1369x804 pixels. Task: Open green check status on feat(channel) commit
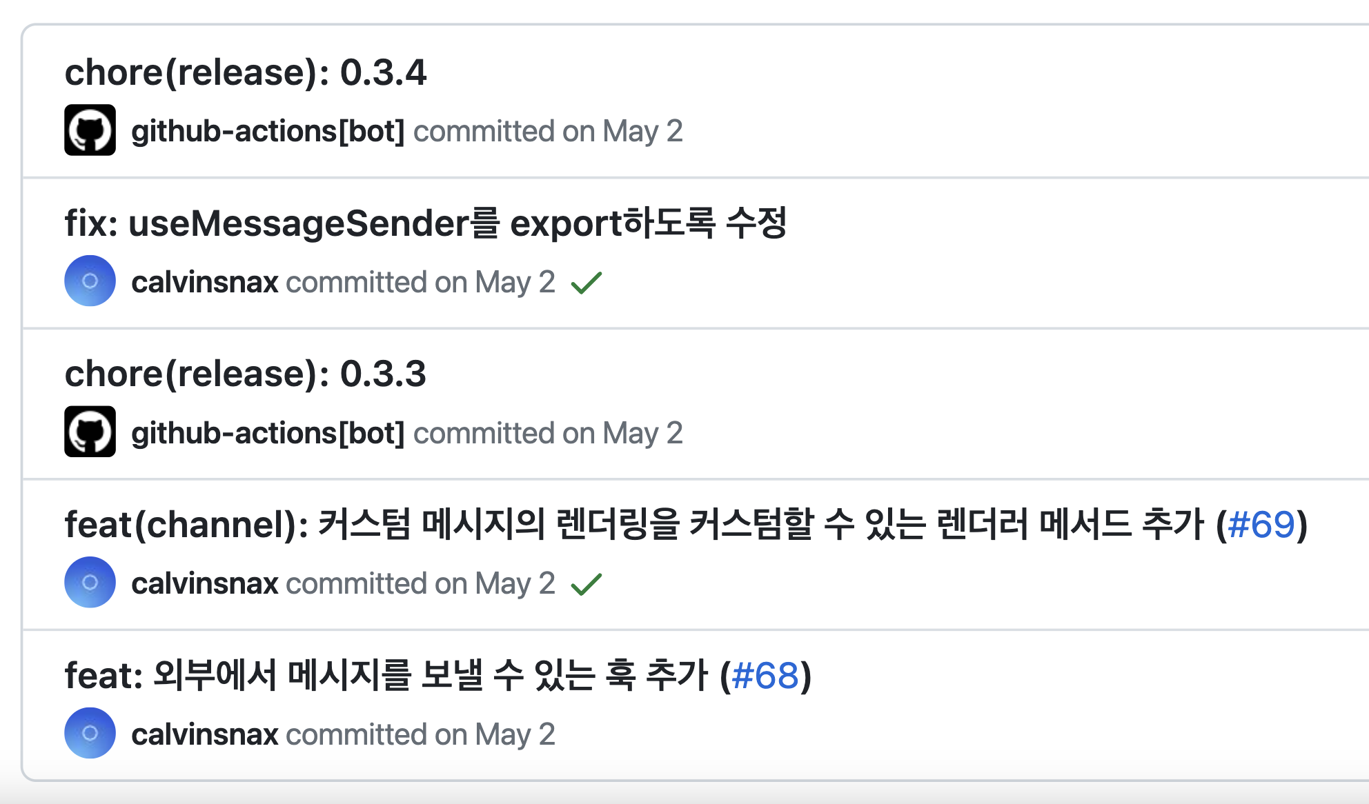pos(587,584)
